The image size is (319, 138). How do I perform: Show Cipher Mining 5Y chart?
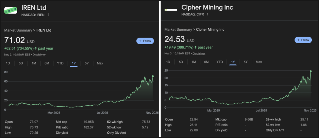(246, 62)
